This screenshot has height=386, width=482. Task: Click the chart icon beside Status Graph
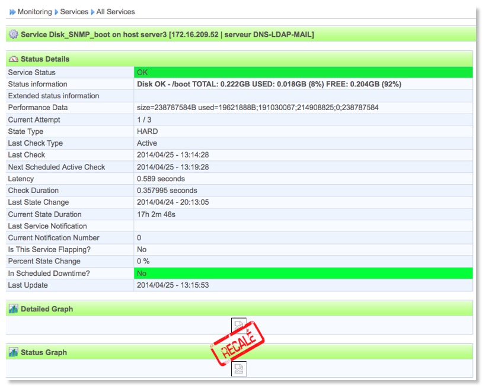point(14,352)
